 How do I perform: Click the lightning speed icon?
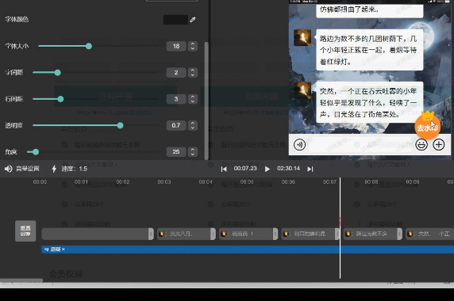coord(54,169)
